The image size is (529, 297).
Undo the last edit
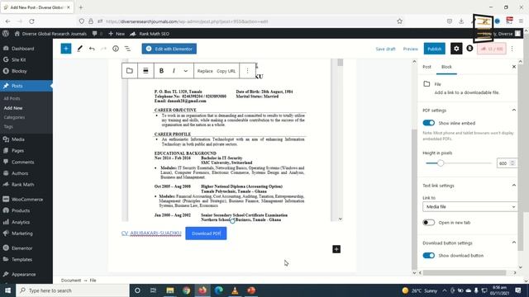pyautogui.click(x=92, y=49)
